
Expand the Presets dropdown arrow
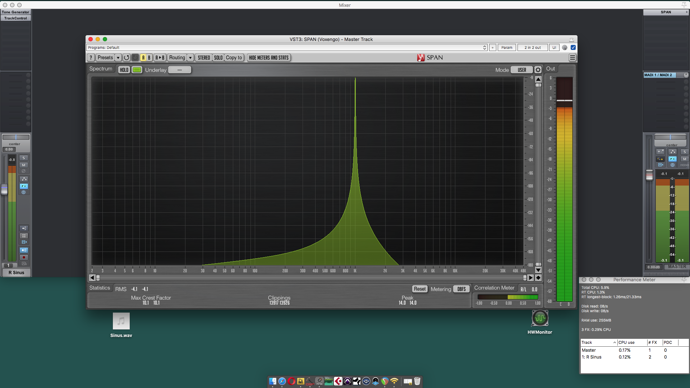(118, 57)
